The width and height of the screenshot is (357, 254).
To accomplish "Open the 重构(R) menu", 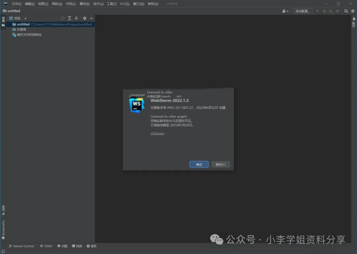I will (x=85, y=4).
